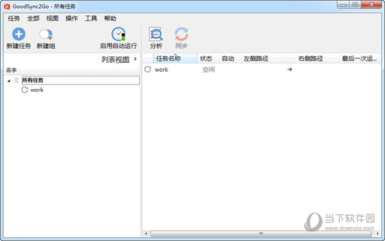Click the sync direction arrow in work row
385x241 pixels.
[x=290, y=69]
